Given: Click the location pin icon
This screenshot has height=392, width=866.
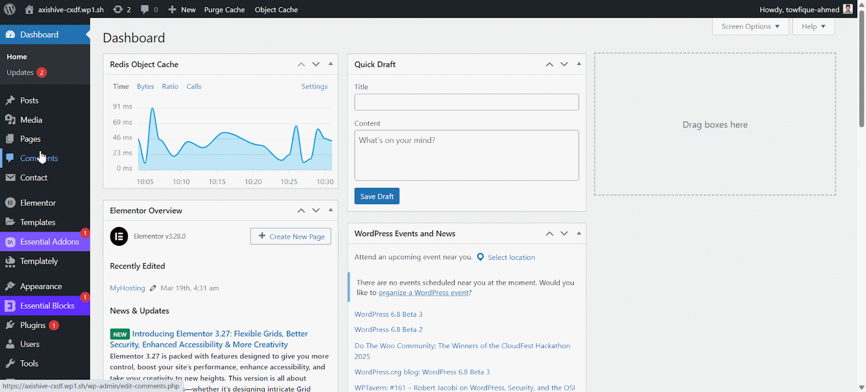Looking at the screenshot, I should click(480, 257).
